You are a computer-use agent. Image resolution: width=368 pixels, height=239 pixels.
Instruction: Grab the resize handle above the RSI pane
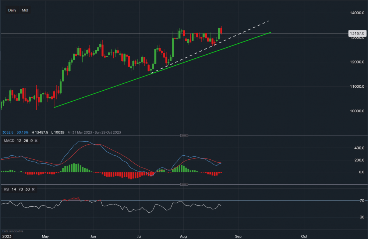click(184, 184)
